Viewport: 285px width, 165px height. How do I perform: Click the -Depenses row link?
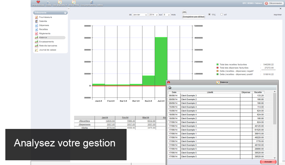point(84,124)
